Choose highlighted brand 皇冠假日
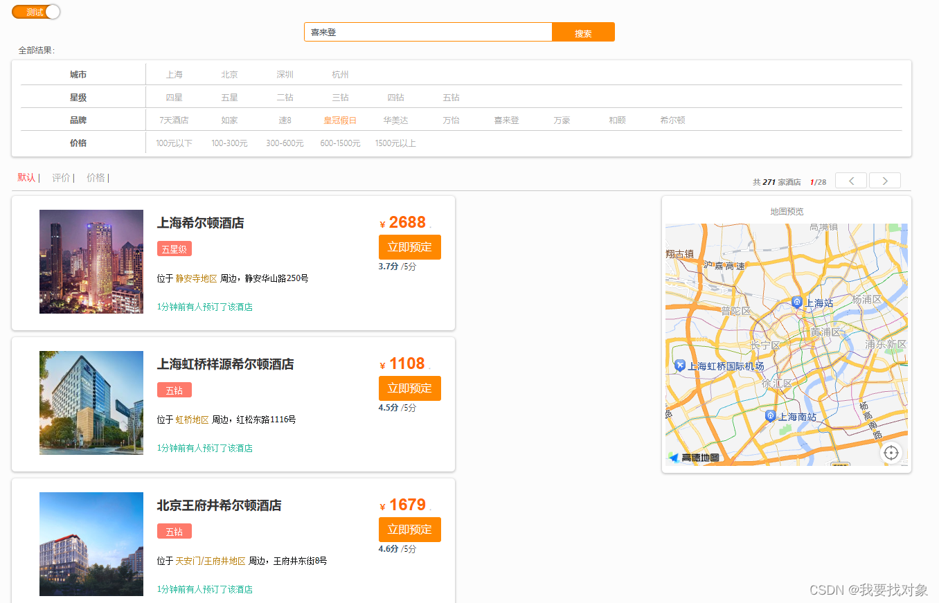 click(340, 120)
